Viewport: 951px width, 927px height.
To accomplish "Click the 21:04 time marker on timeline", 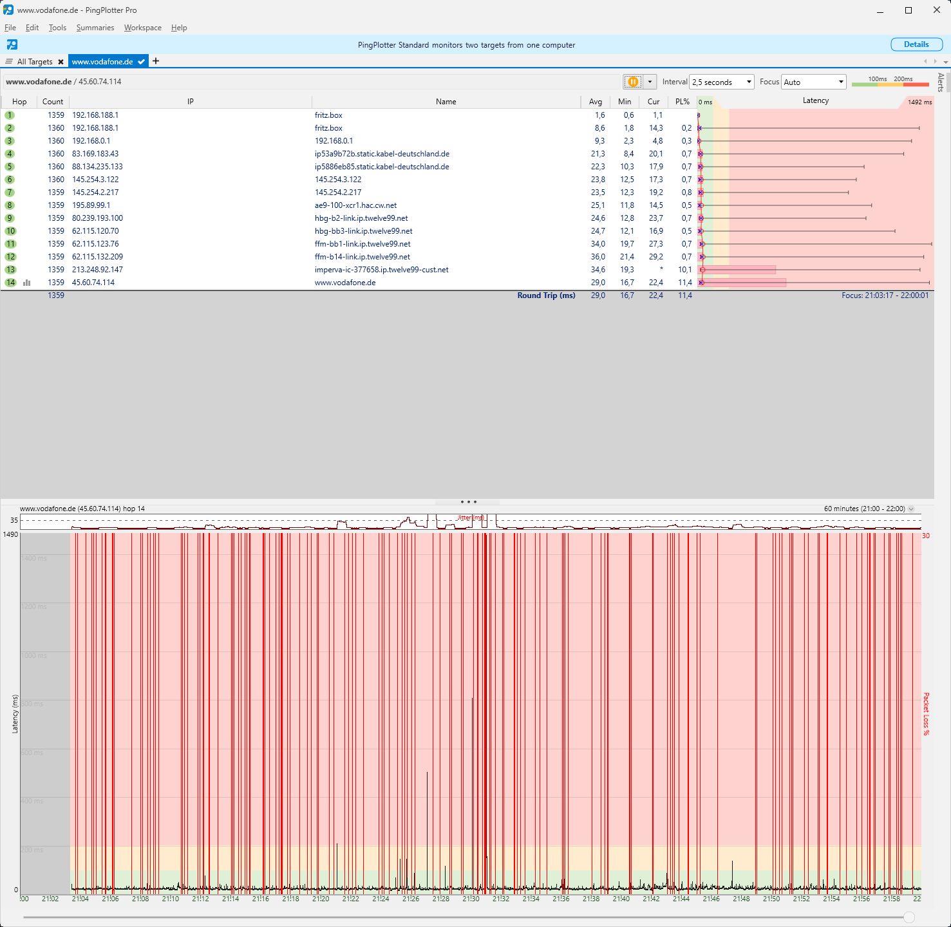I will (80, 899).
